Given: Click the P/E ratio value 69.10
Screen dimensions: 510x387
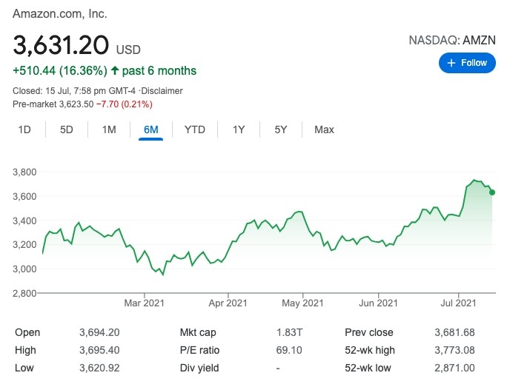Looking at the screenshot, I should tap(289, 350).
